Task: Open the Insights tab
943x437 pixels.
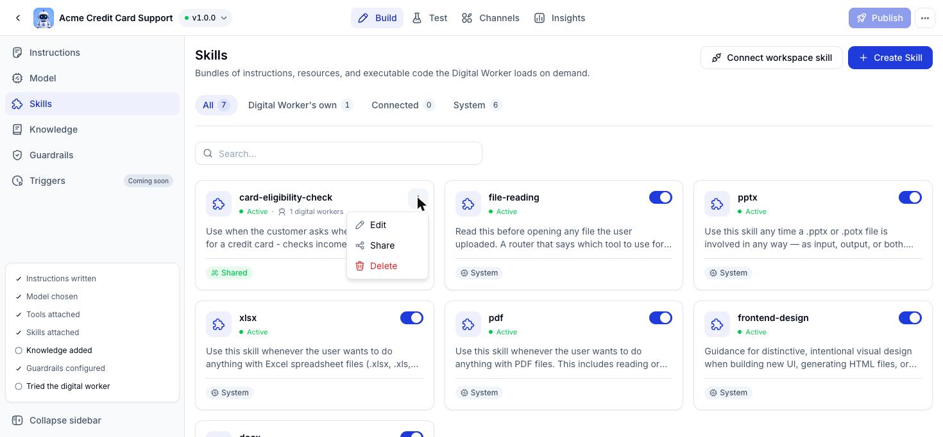Action: pyautogui.click(x=559, y=18)
